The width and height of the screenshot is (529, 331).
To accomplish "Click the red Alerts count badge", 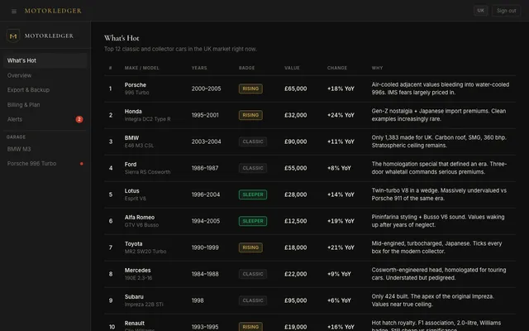I will coord(79,119).
